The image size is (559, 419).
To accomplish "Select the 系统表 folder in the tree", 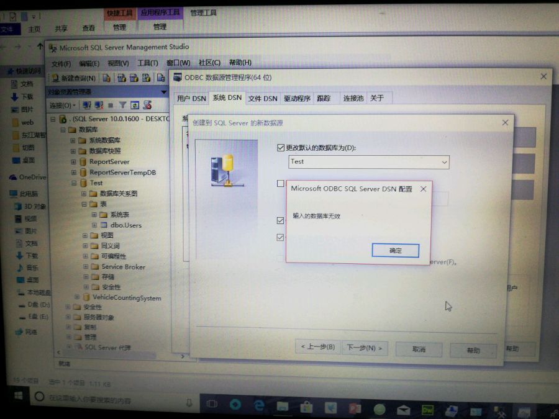I will point(119,215).
